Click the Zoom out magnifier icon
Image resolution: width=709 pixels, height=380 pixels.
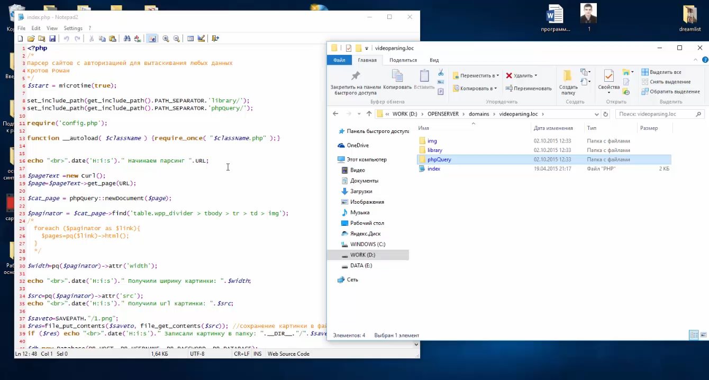coord(176,39)
